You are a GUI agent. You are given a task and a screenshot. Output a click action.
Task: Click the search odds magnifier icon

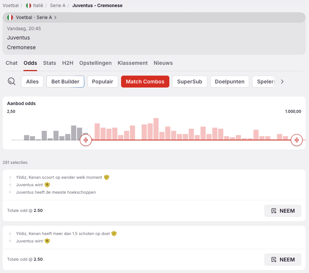(x=12, y=82)
